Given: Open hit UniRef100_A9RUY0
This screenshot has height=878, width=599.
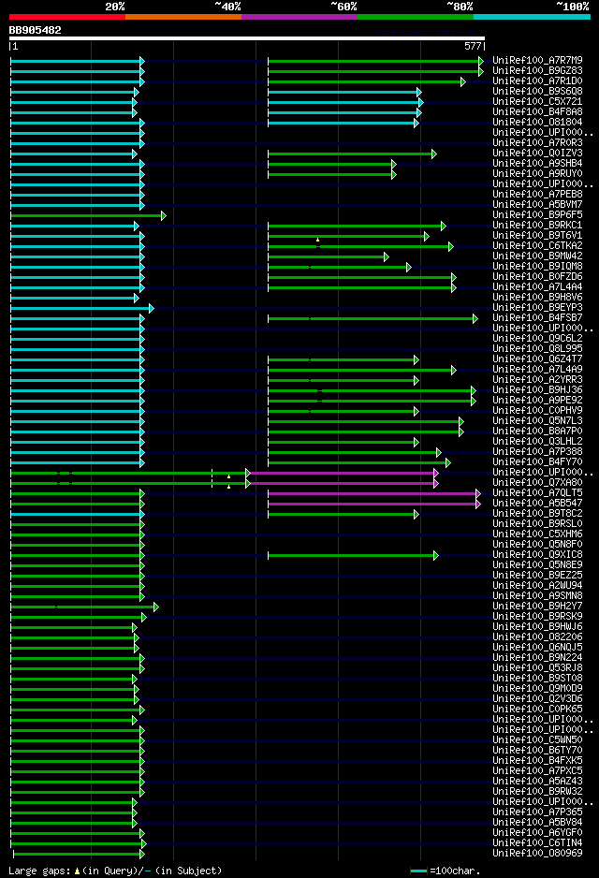Looking at the screenshot, I should [x=537, y=173].
